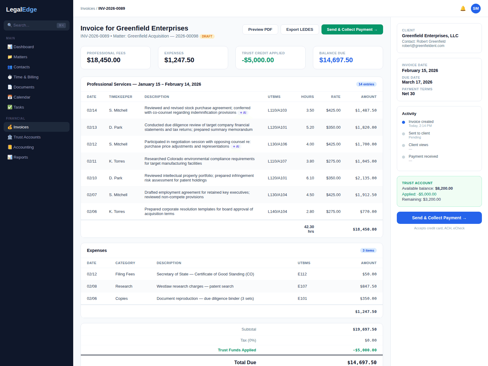Click robert@greenfieldent.com email link

click(423, 46)
